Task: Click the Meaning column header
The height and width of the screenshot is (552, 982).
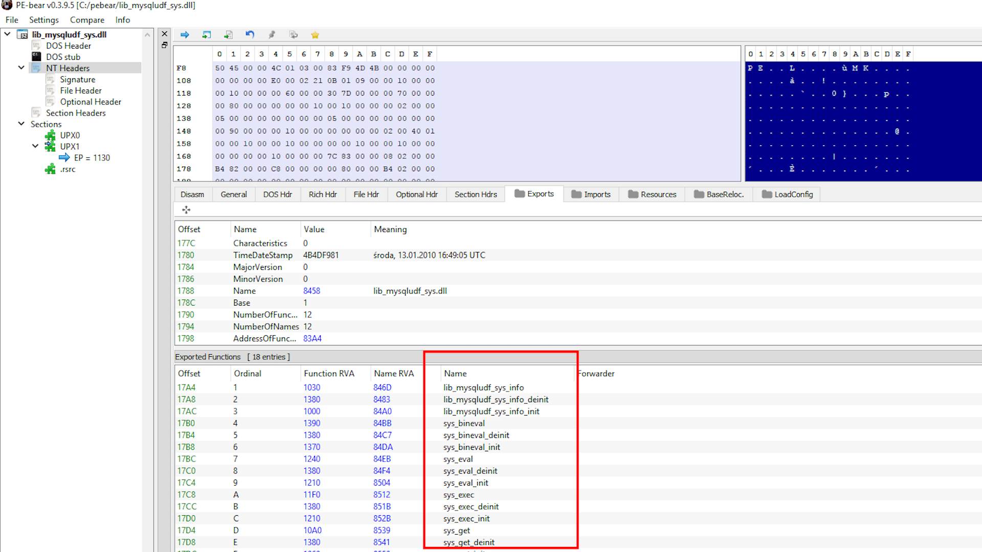Action: click(390, 229)
